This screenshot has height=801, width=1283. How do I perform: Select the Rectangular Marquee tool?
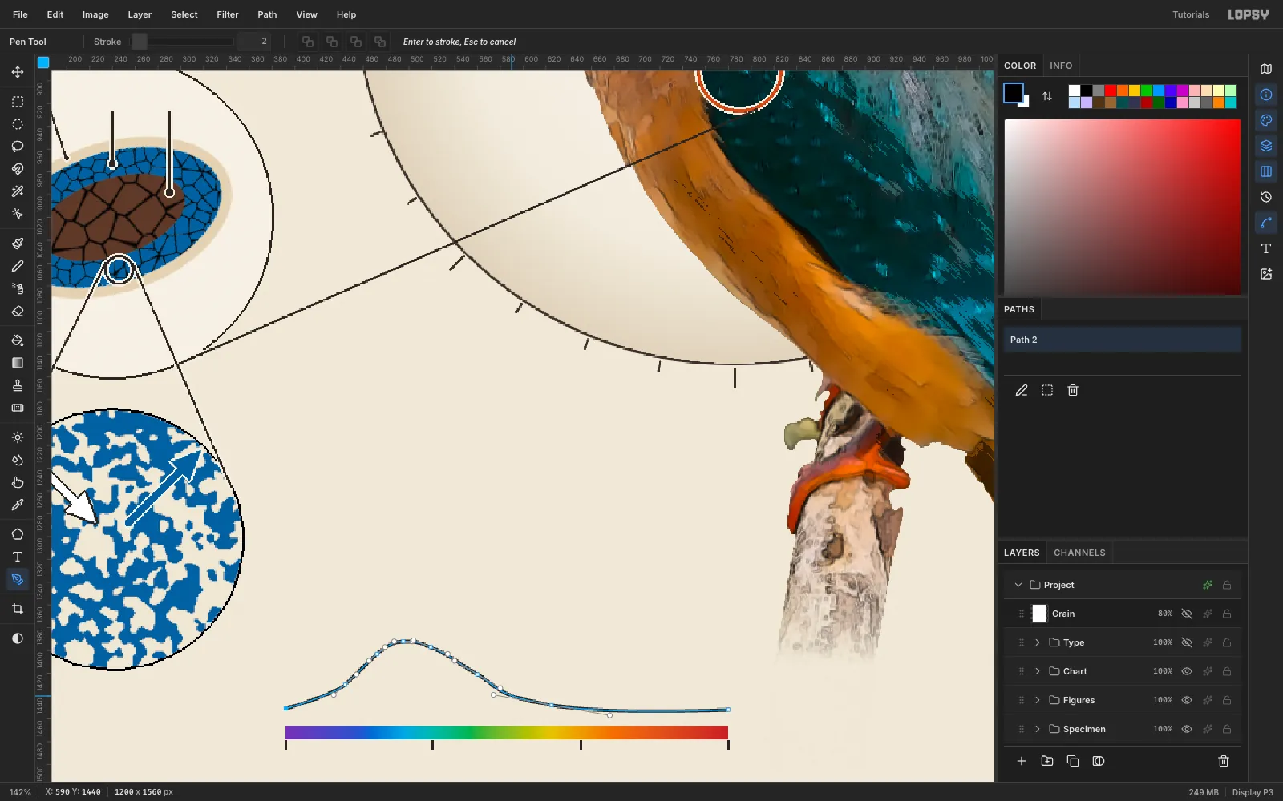click(x=18, y=102)
